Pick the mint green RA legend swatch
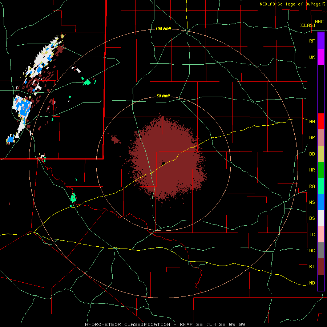327x327 pixels. point(321,186)
